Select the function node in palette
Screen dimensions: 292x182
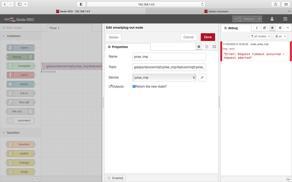coord(20,144)
